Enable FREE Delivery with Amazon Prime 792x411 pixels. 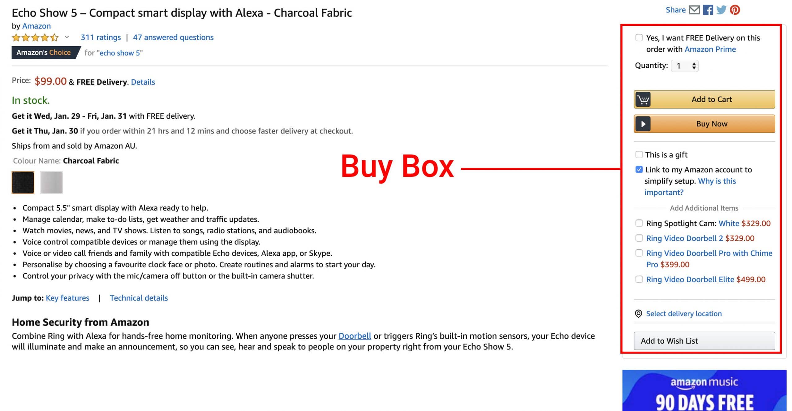tap(638, 37)
